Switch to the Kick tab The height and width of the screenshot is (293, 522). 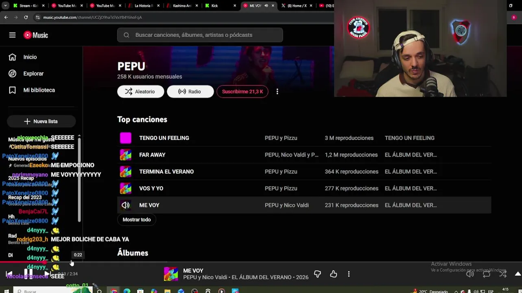[x=220, y=6]
